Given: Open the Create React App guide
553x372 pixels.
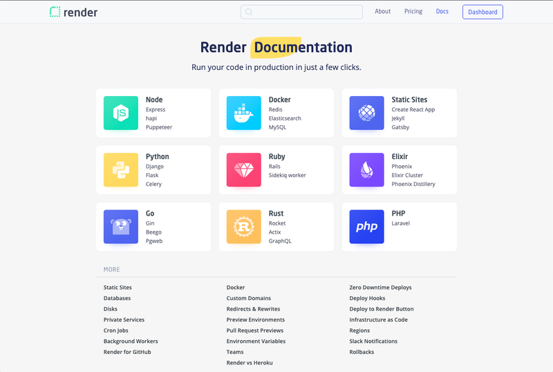Looking at the screenshot, I should [413, 110].
